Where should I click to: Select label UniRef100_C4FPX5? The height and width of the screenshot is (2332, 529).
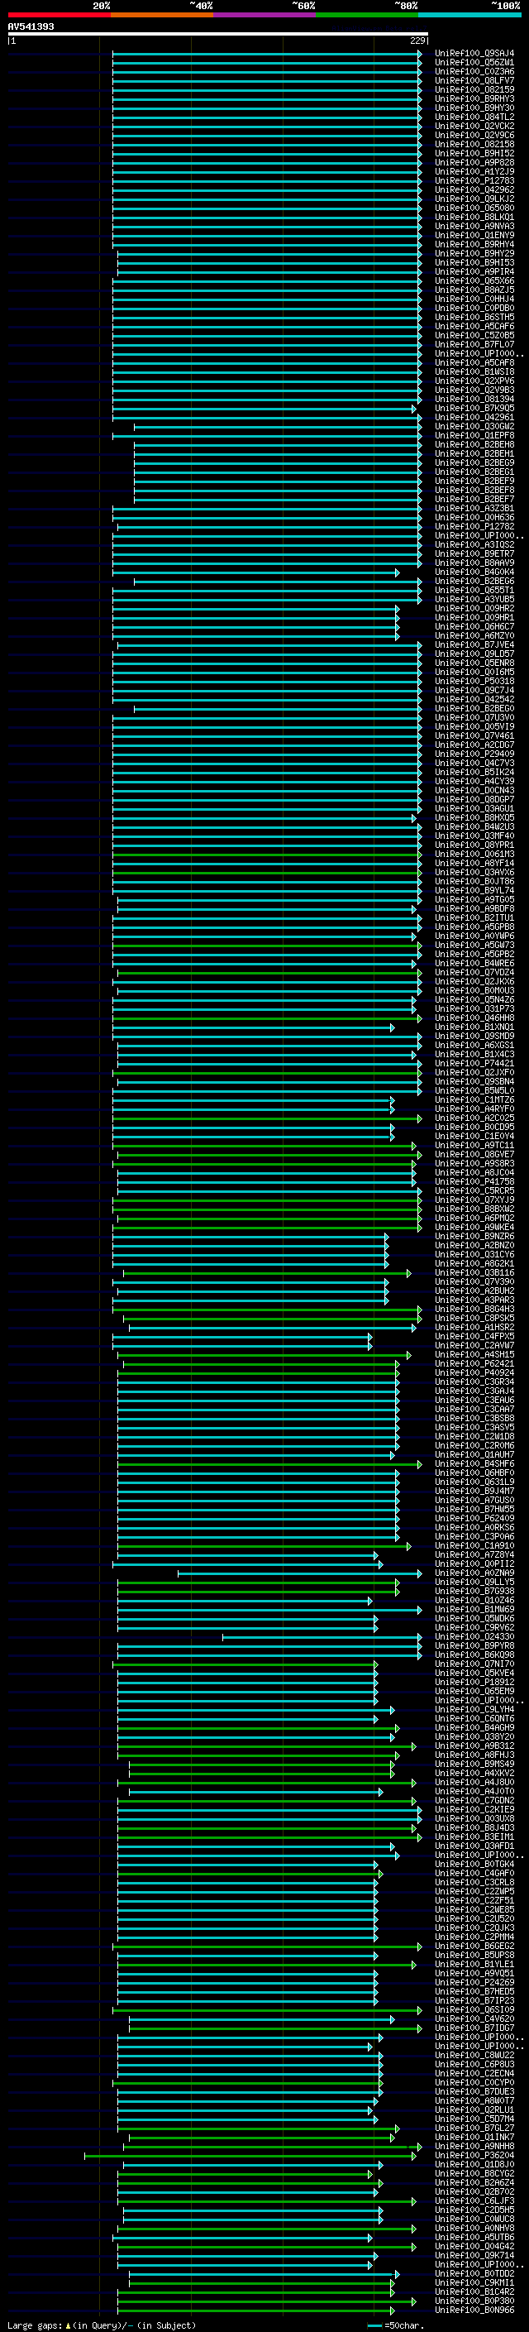coord(474,1336)
